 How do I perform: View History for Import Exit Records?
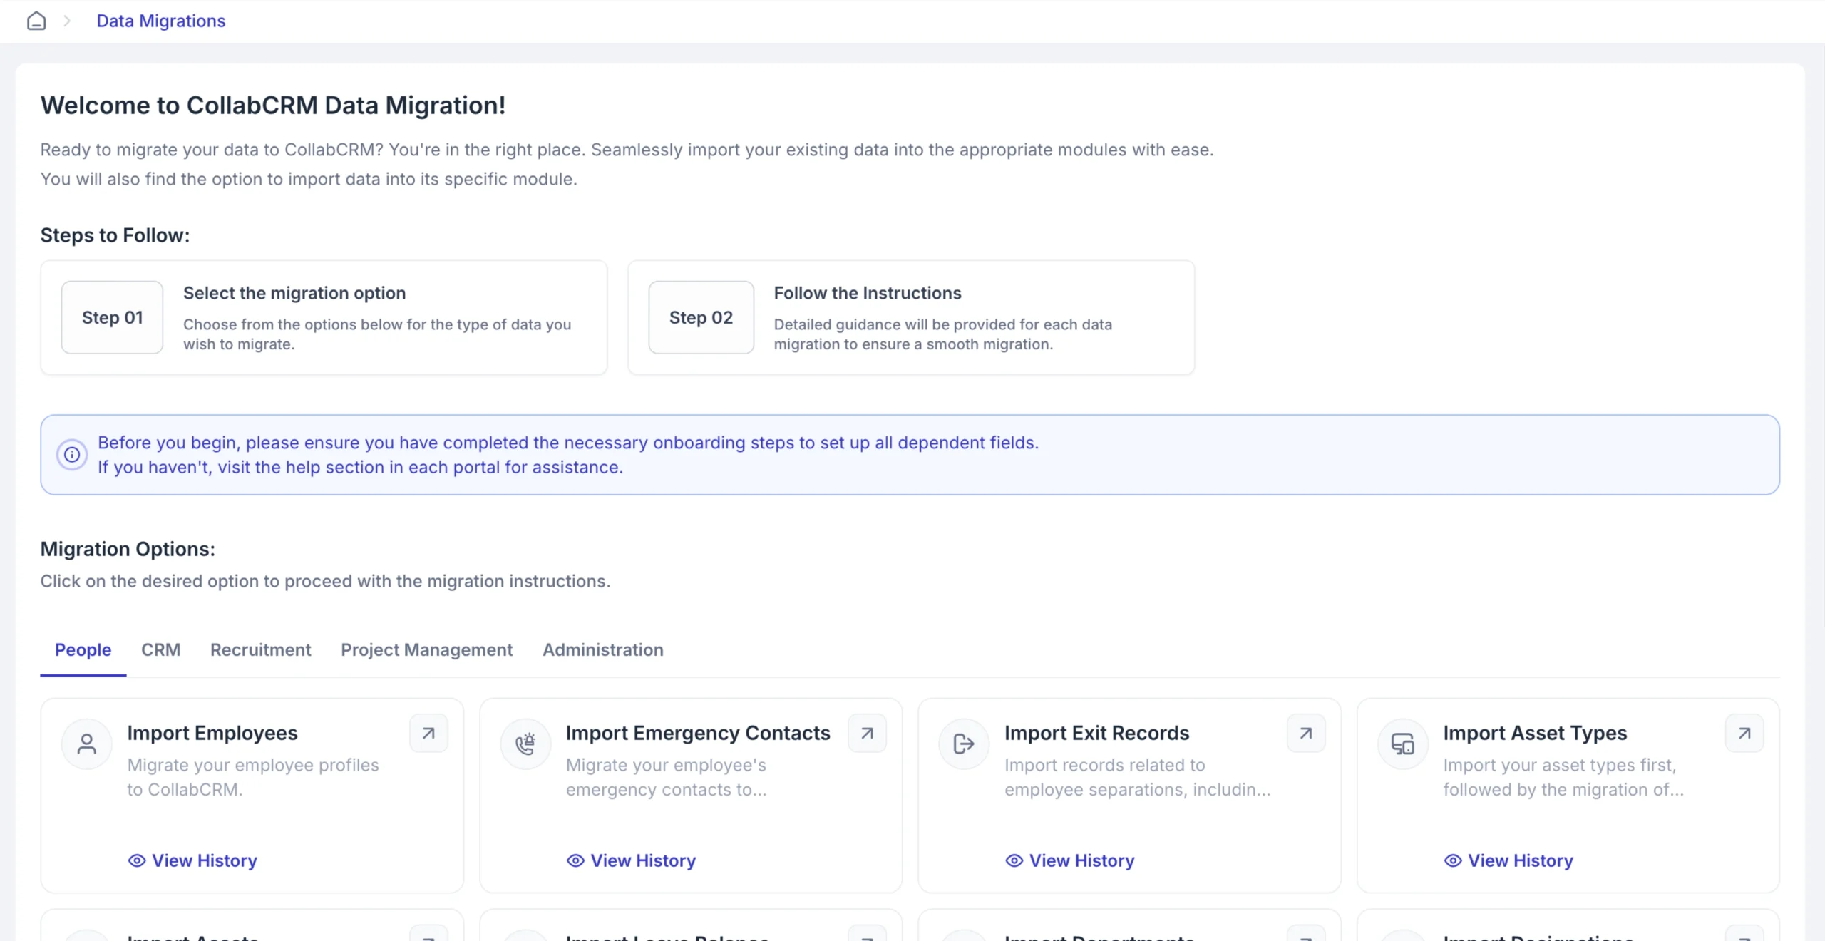tap(1069, 860)
